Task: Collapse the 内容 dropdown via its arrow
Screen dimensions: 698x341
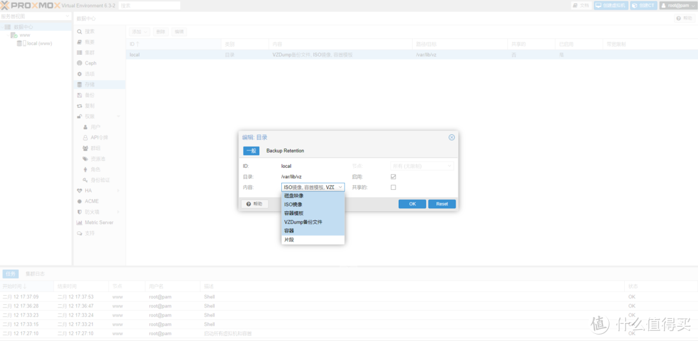Action: pos(340,187)
